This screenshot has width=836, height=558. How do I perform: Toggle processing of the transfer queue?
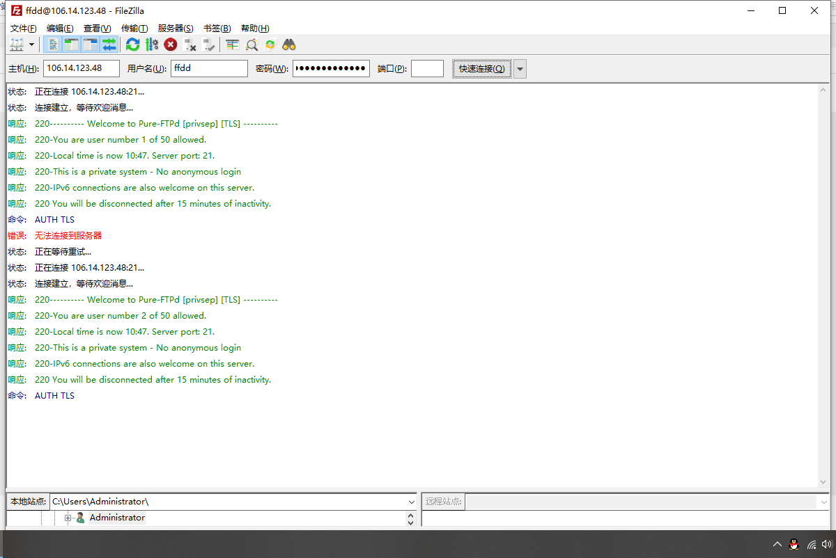click(x=152, y=45)
